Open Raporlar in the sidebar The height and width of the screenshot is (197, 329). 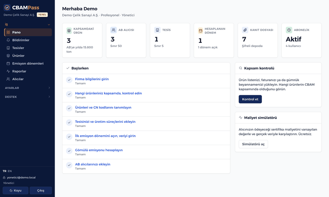click(28, 71)
